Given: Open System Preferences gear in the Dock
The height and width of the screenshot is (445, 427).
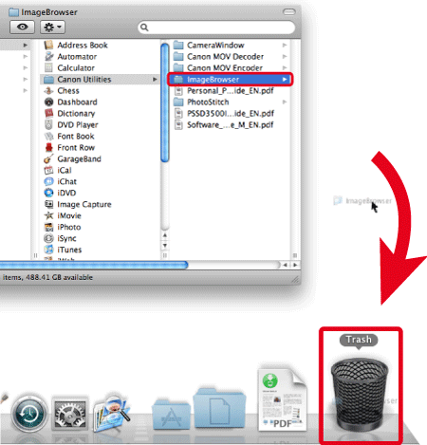Looking at the screenshot, I should pos(70,414).
